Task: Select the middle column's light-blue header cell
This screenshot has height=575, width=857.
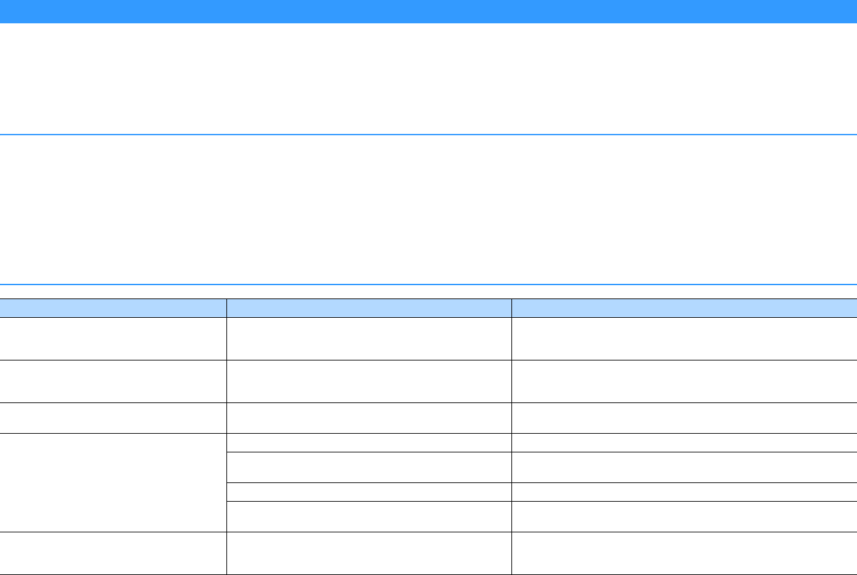Action: 369,308
